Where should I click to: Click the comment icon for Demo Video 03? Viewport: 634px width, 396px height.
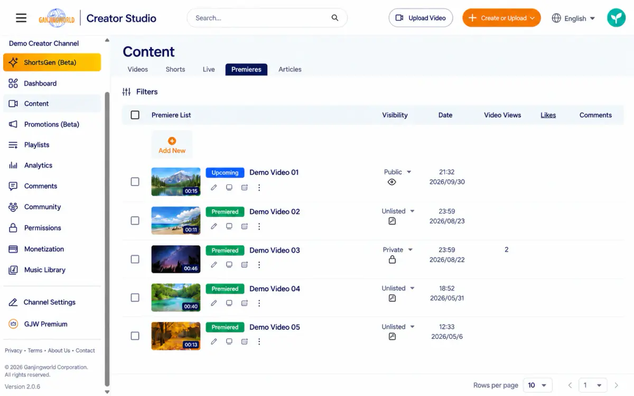[229, 265]
